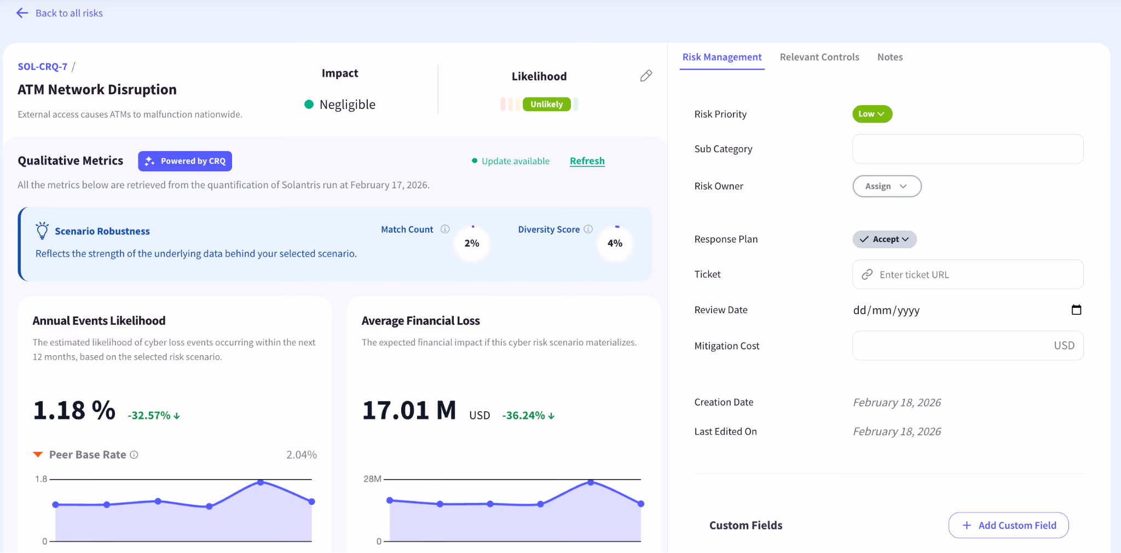The image size is (1121, 553).
Task: Click the Unlikely likelihood scale indicator
Action: click(x=546, y=104)
